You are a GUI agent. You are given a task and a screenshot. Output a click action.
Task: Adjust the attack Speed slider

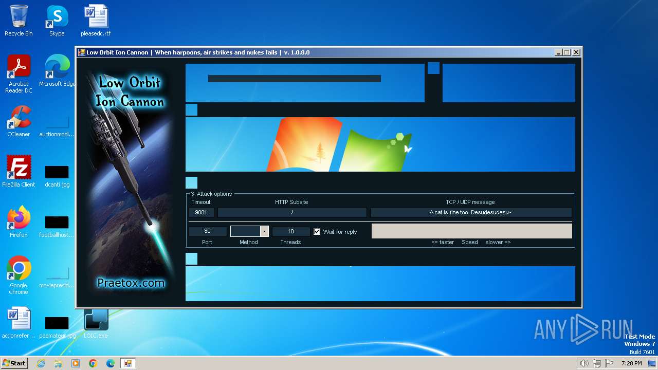tap(471, 231)
